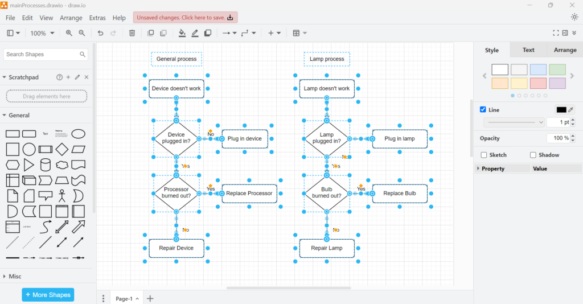Enable the Sketch checkbox

pyautogui.click(x=484, y=155)
